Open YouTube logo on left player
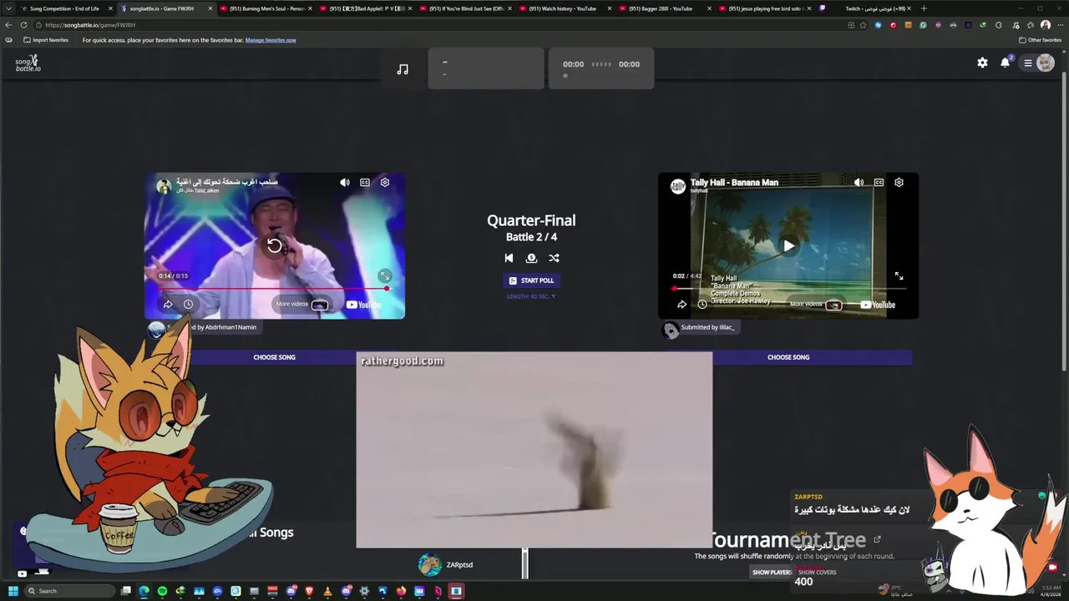 pyautogui.click(x=363, y=305)
